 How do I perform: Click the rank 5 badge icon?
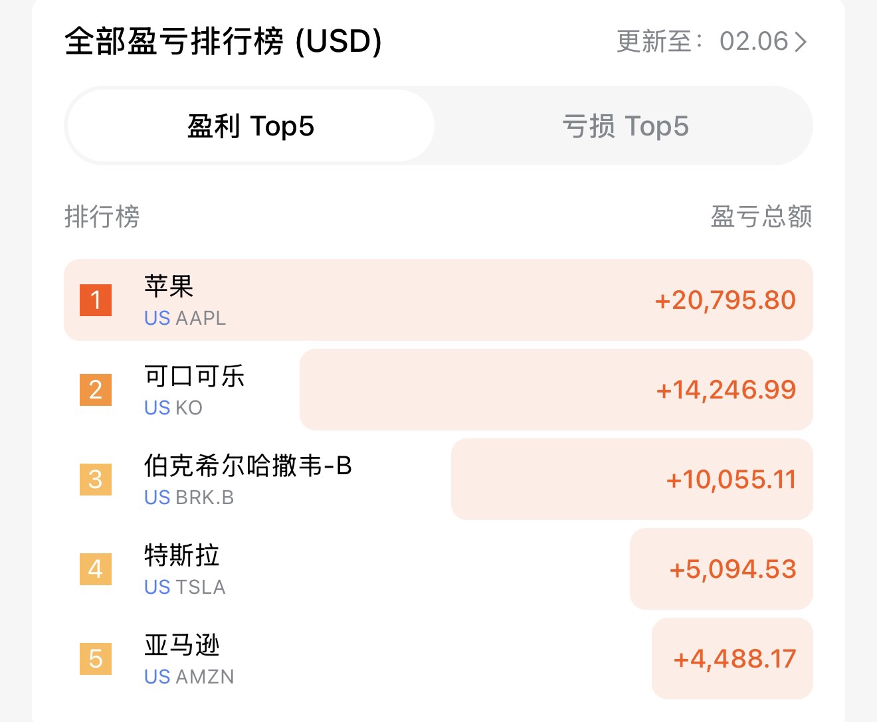point(96,659)
